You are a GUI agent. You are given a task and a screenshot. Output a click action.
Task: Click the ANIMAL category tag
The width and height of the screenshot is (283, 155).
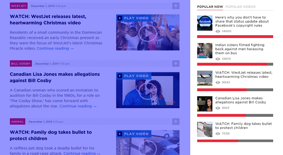(x=18, y=122)
